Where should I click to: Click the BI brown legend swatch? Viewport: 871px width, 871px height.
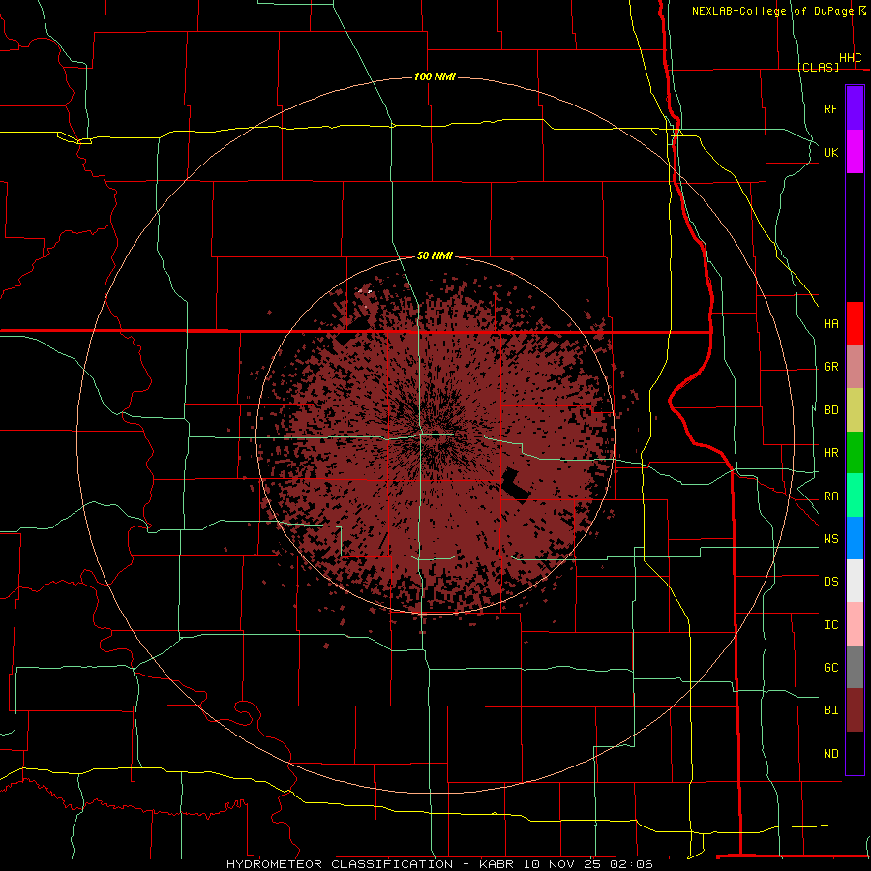[855, 710]
